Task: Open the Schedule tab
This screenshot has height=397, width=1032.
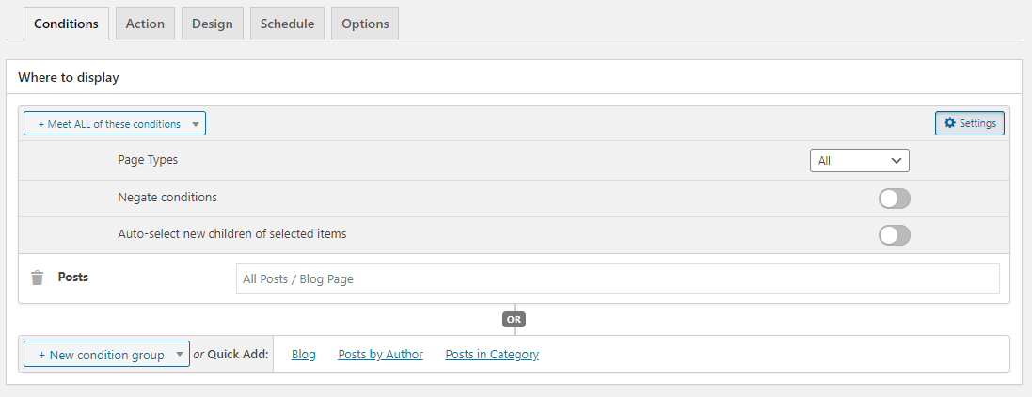Action: click(287, 24)
